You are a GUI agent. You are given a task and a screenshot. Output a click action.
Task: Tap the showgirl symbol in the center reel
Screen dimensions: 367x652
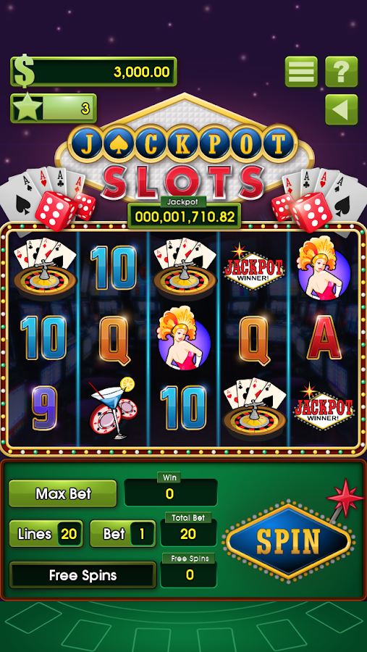coord(183,338)
